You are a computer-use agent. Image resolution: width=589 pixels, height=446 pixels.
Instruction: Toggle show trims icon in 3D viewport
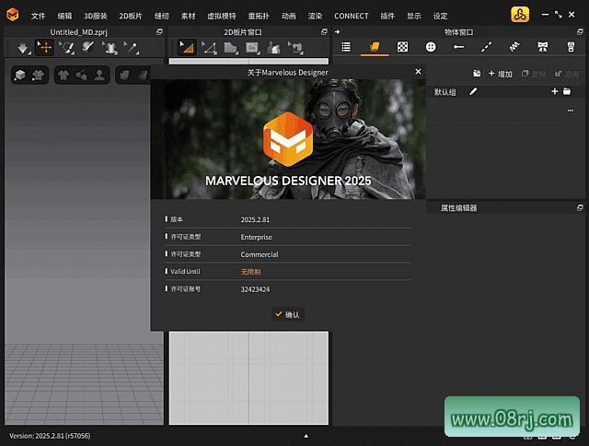81,76
